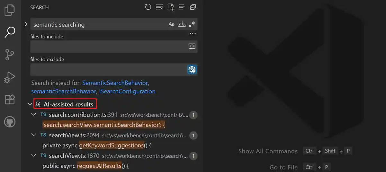This screenshot has width=386, height=172.
Task: Toggle Match Whole Word option
Action: tap(182, 24)
